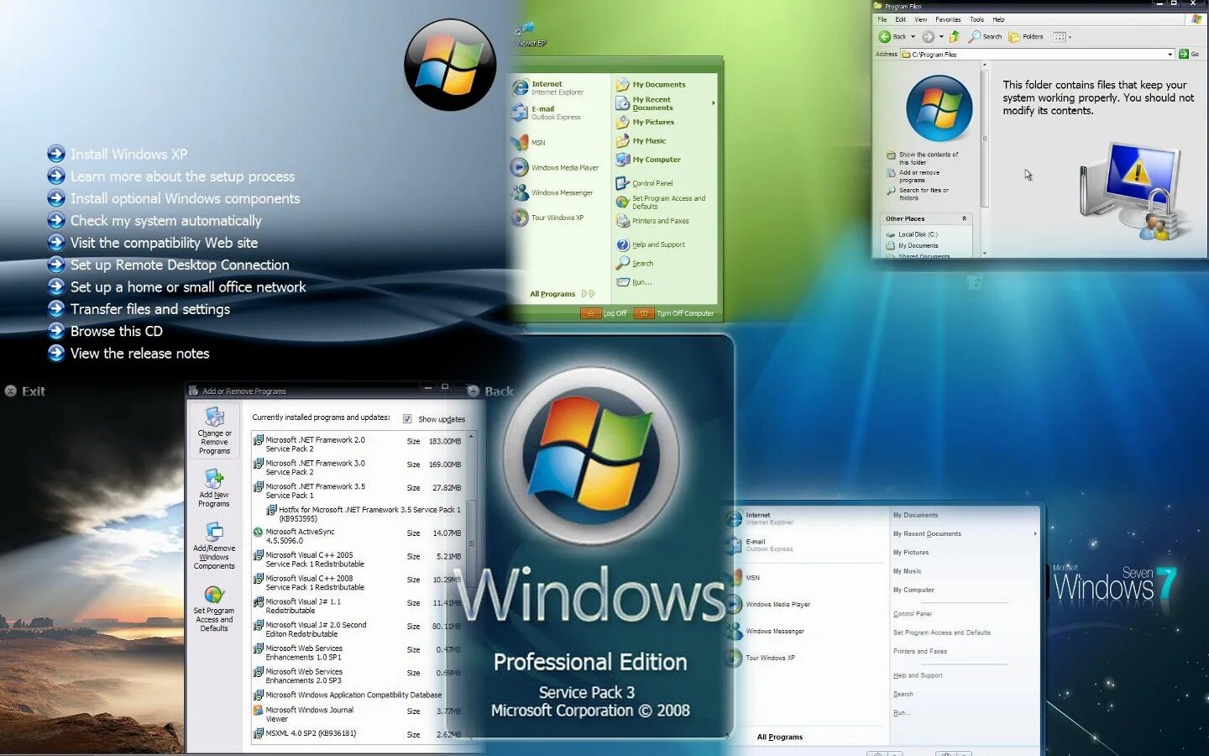Collapse Other Places panel chevron
1209x756 pixels.
pyautogui.click(x=964, y=218)
